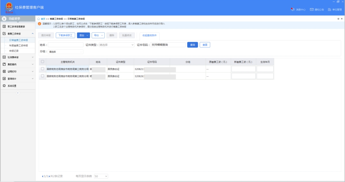Open the 导出 dropdown button

[x=98, y=35]
